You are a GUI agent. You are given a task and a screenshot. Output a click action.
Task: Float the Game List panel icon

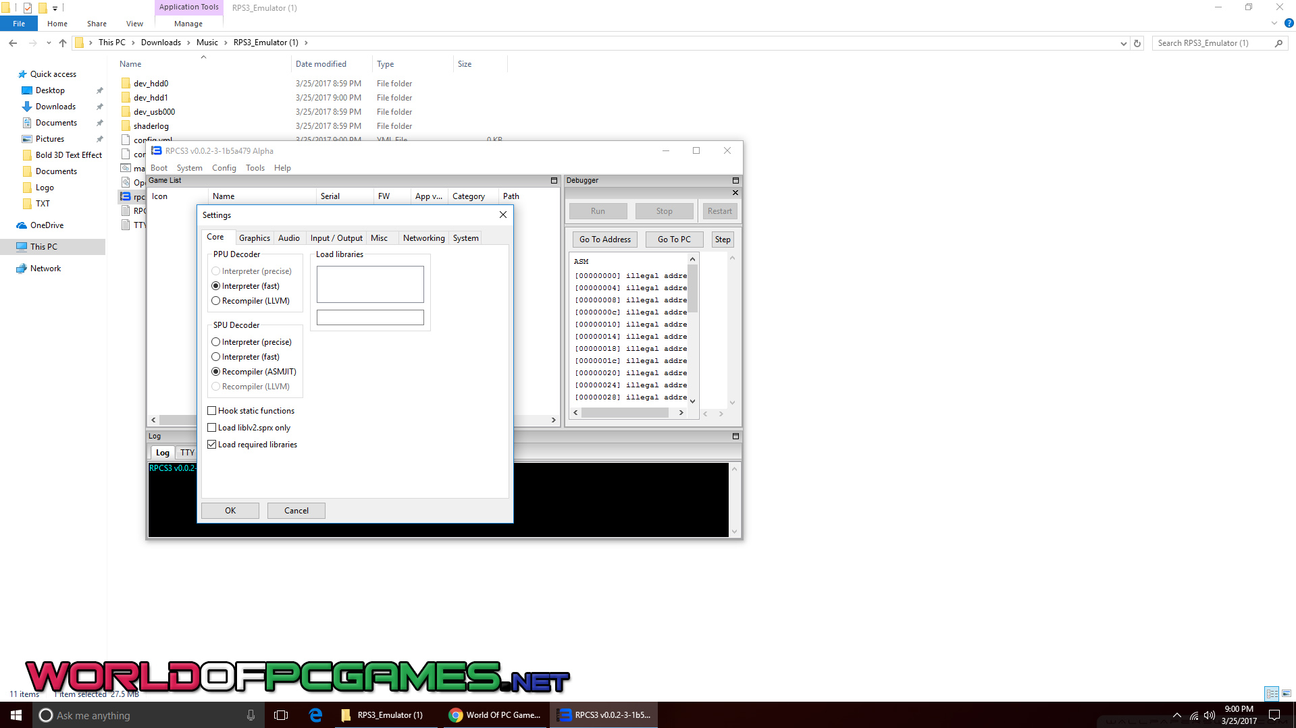pyautogui.click(x=554, y=181)
